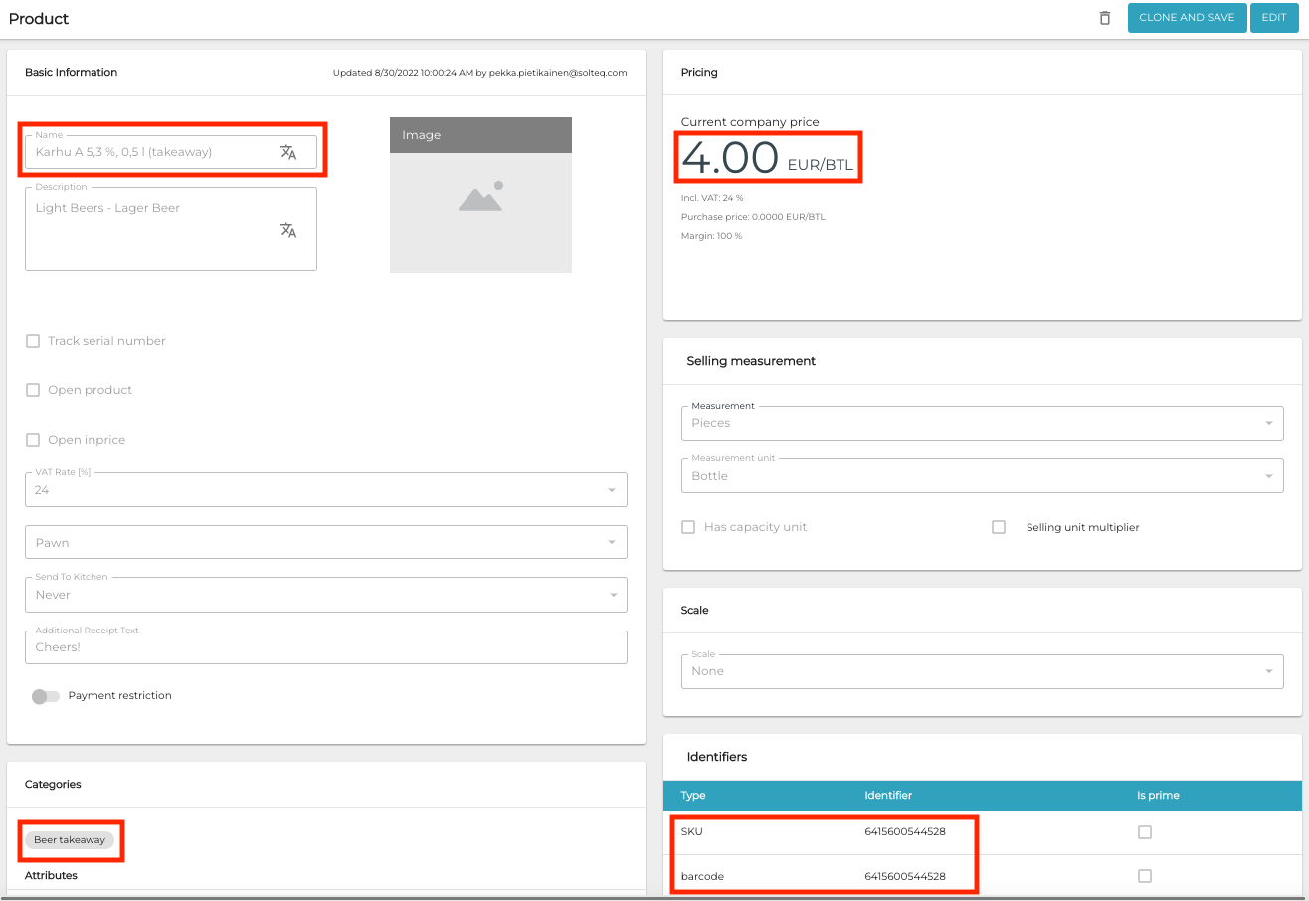Click the translate icon in Description field

(x=288, y=230)
